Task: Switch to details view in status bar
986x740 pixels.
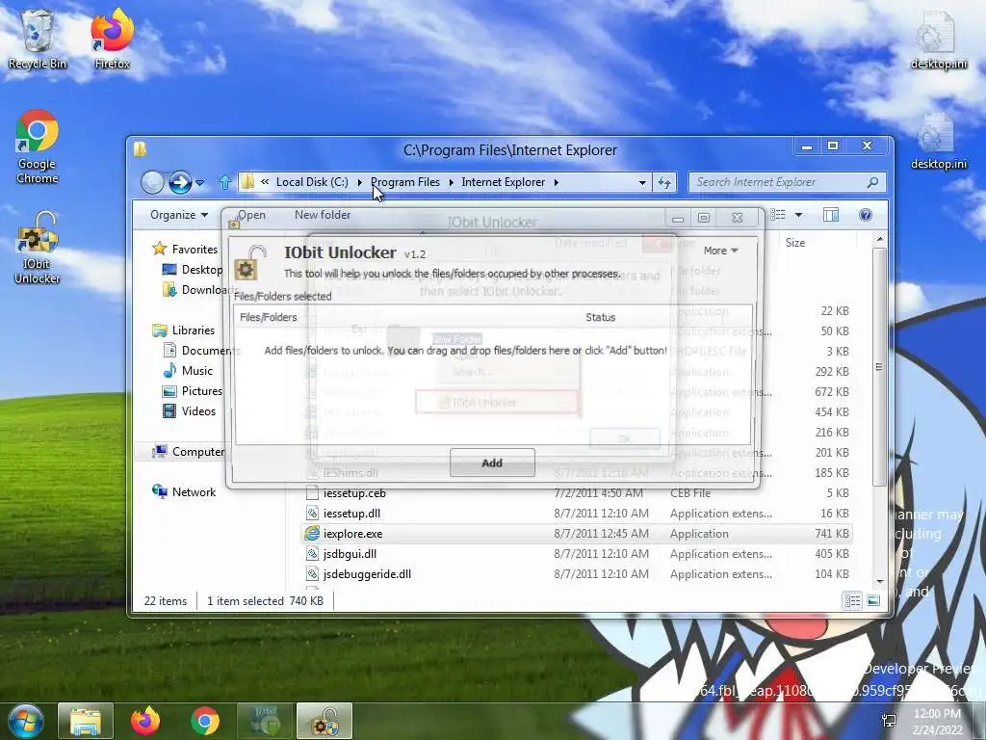Action: tap(853, 601)
